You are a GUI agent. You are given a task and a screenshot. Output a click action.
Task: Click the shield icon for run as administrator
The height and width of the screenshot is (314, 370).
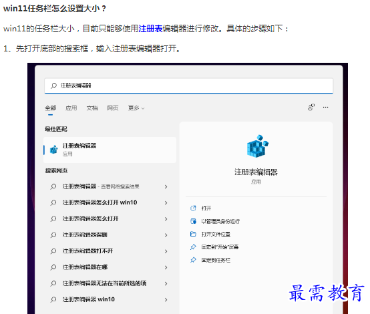coord(193,221)
